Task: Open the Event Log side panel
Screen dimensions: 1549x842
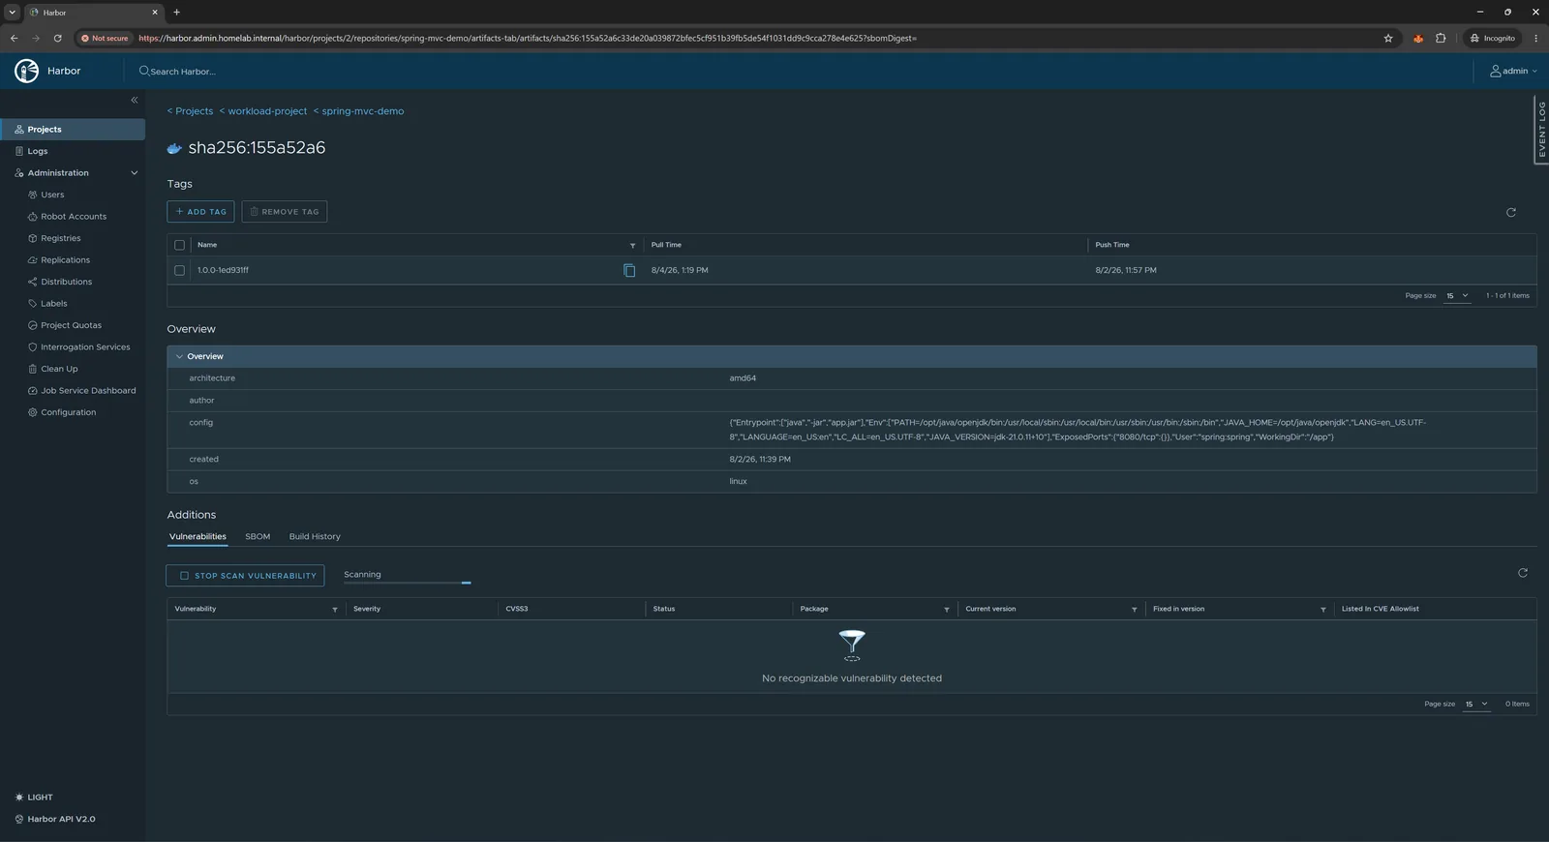Action: (x=1541, y=130)
